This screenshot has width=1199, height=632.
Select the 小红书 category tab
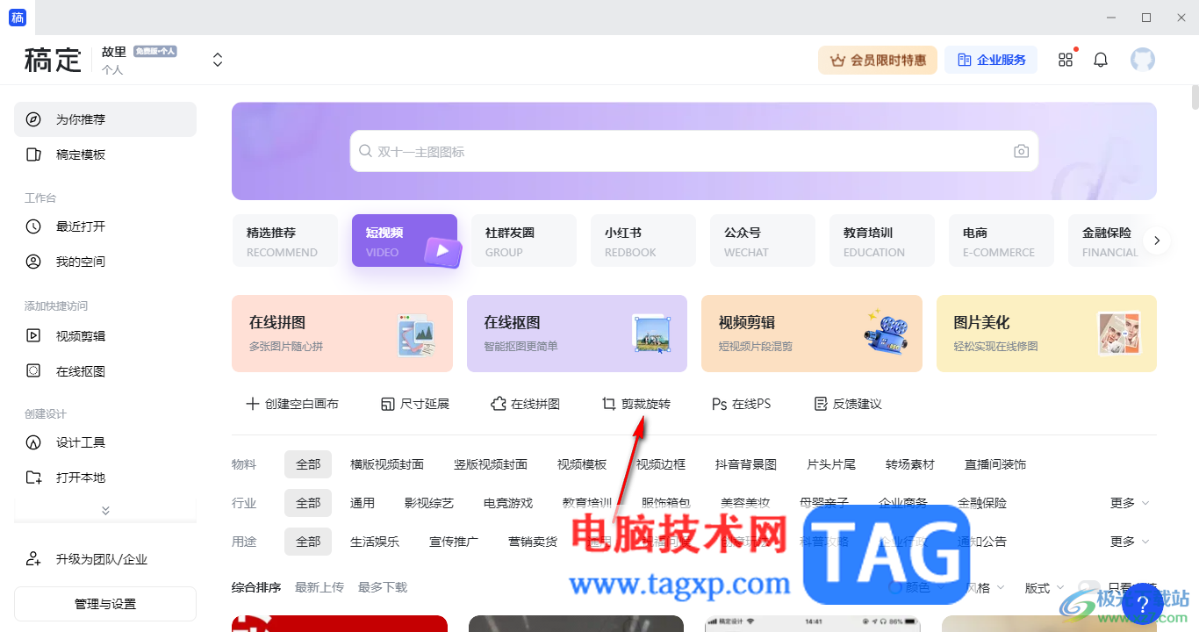click(643, 241)
